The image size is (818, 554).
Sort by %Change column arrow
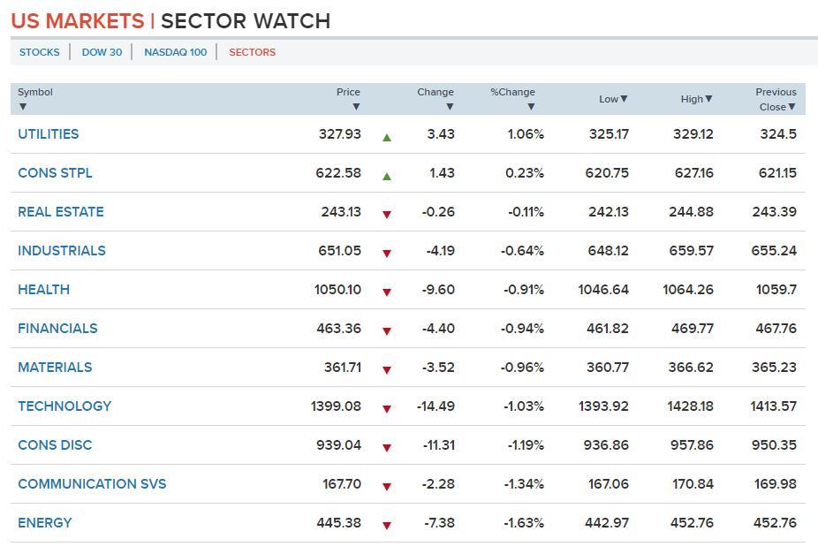click(x=531, y=107)
